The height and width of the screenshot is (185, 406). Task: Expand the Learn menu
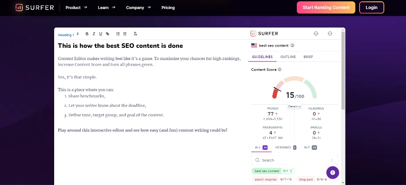(x=106, y=8)
